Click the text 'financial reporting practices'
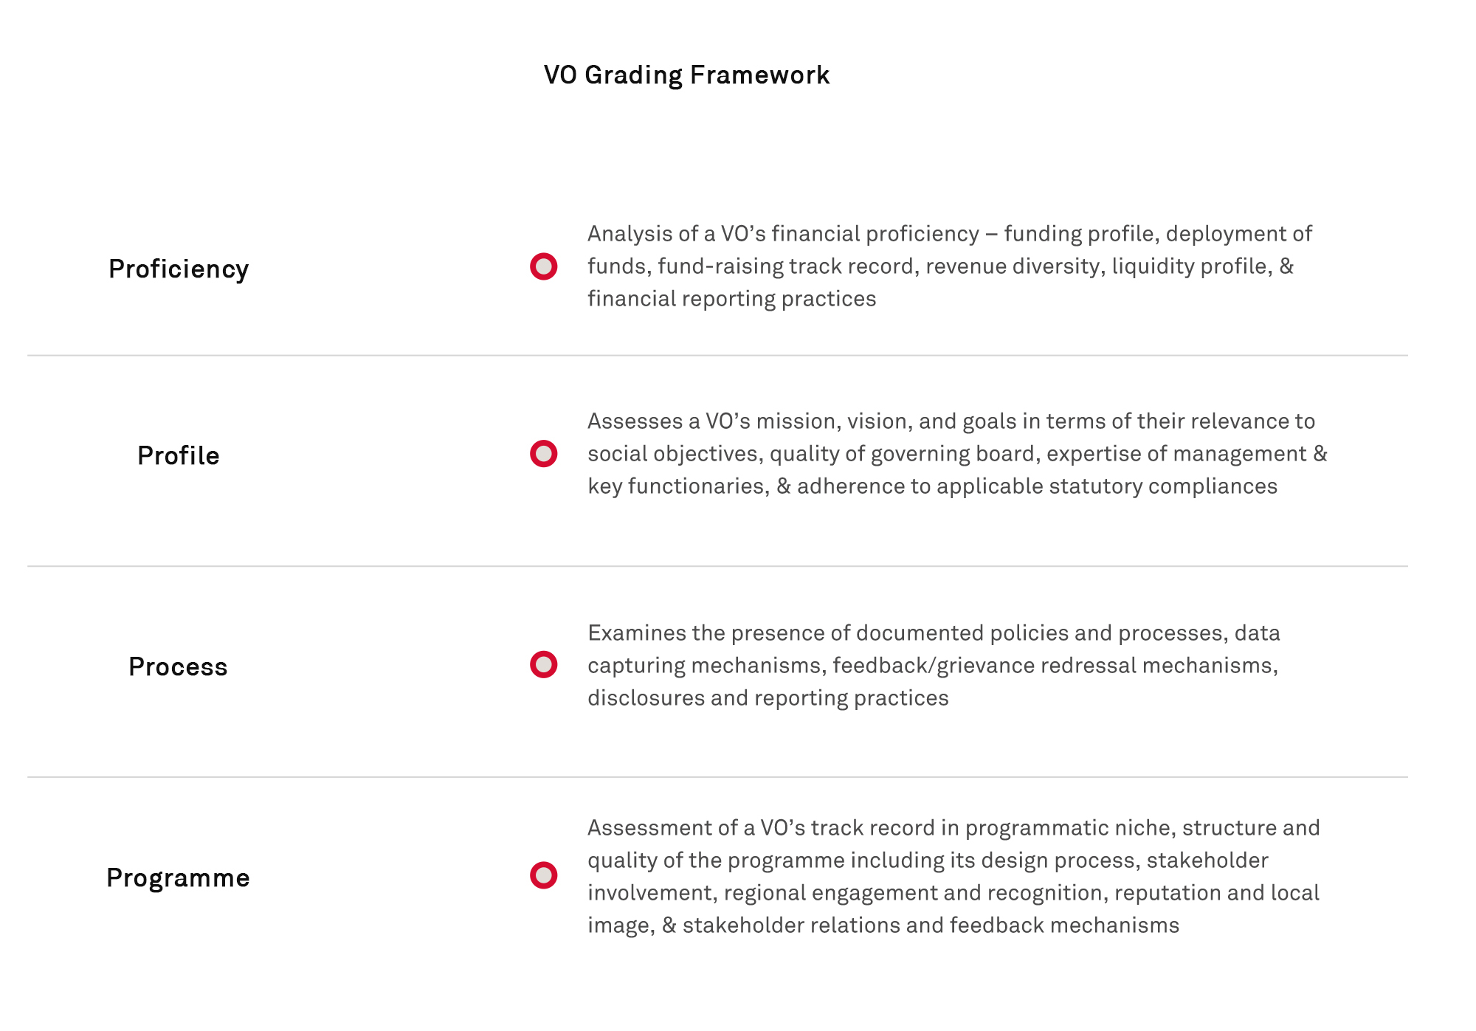 point(731,299)
